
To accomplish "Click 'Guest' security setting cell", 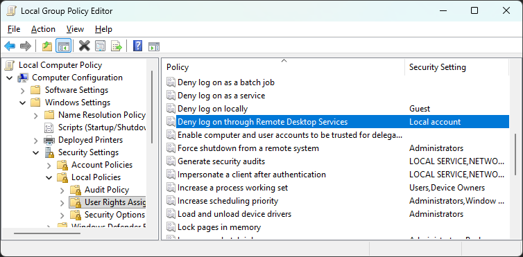I will (x=420, y=109).
